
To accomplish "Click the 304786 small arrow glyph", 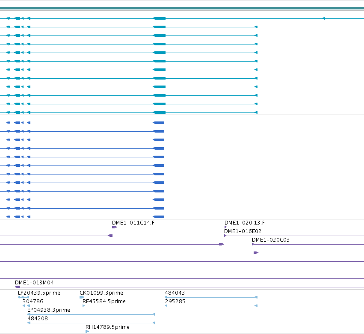I will 26,306.
